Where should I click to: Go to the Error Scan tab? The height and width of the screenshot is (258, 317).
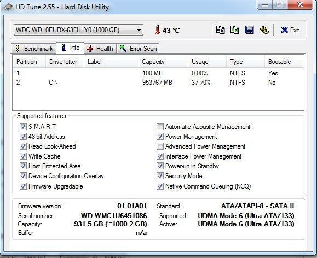click(138, 49)
